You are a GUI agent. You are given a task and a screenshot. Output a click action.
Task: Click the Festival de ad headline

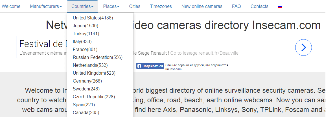click(43, 44)
